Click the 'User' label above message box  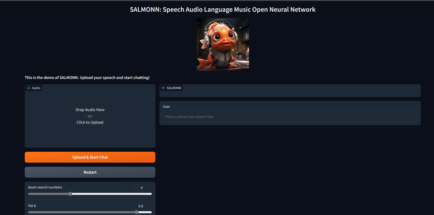[166, 107]
